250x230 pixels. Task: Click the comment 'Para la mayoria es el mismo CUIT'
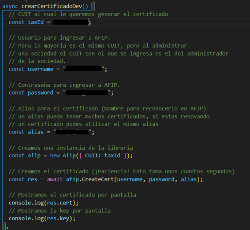point(98,46)
